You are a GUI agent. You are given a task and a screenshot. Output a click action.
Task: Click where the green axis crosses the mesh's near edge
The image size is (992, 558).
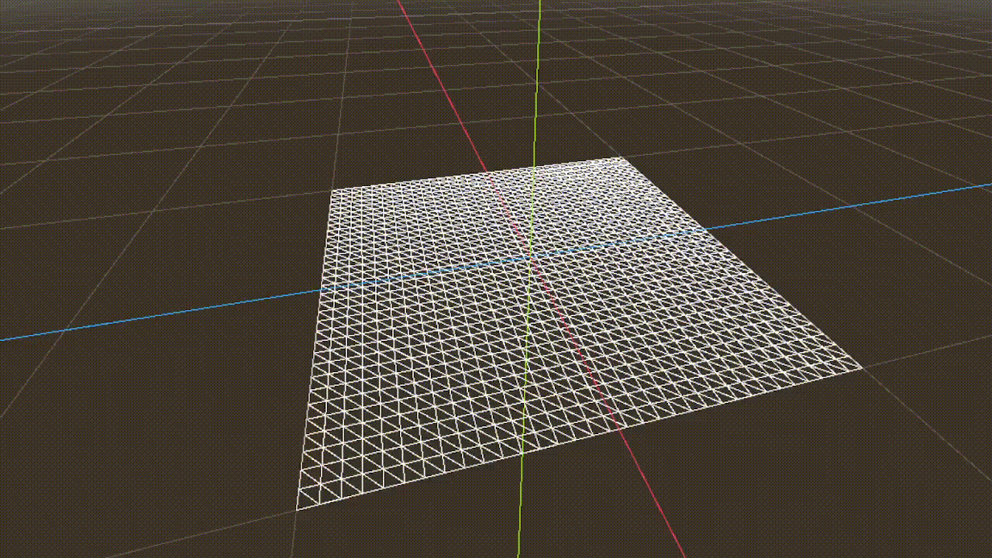click(522, 453)
